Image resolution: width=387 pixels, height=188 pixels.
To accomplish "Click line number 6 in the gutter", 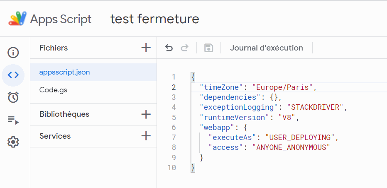I will coord(173,128).
